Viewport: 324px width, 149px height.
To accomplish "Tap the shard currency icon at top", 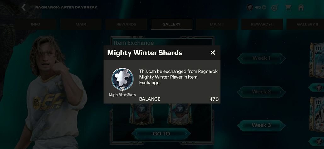I will pos(250,8).
